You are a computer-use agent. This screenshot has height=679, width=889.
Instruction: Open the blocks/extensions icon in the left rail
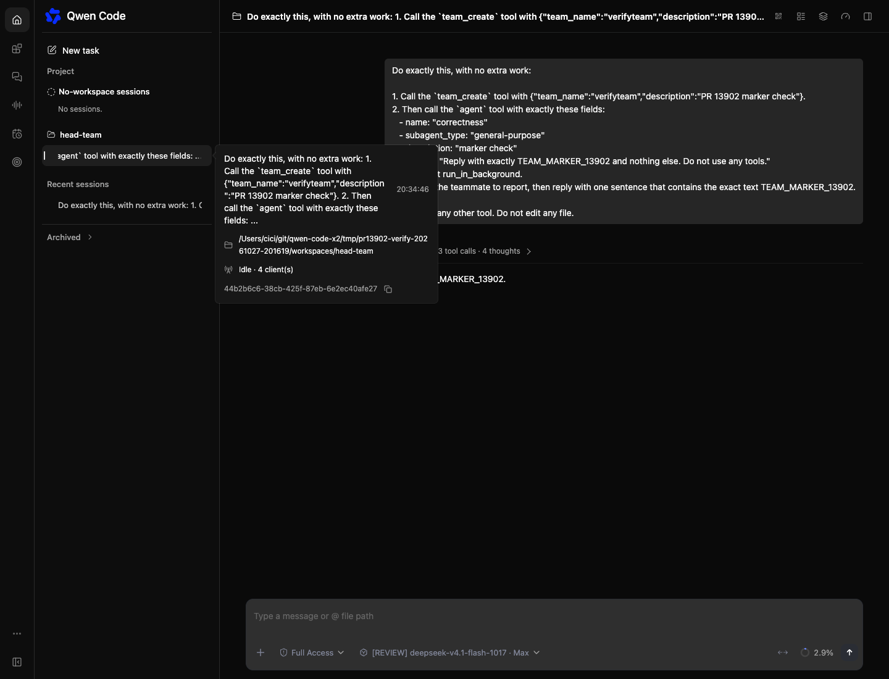17,49
